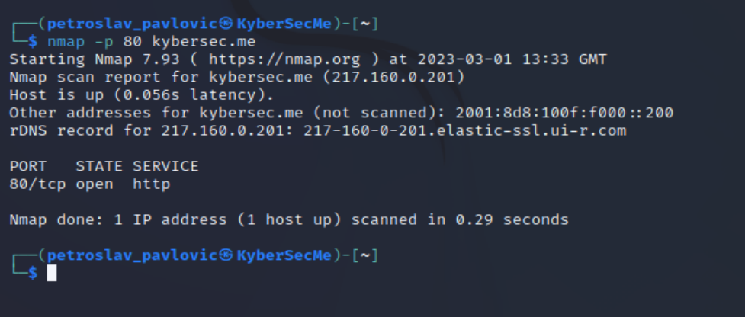
Task: Click the STATE column header
Action: tap(99, 166)
